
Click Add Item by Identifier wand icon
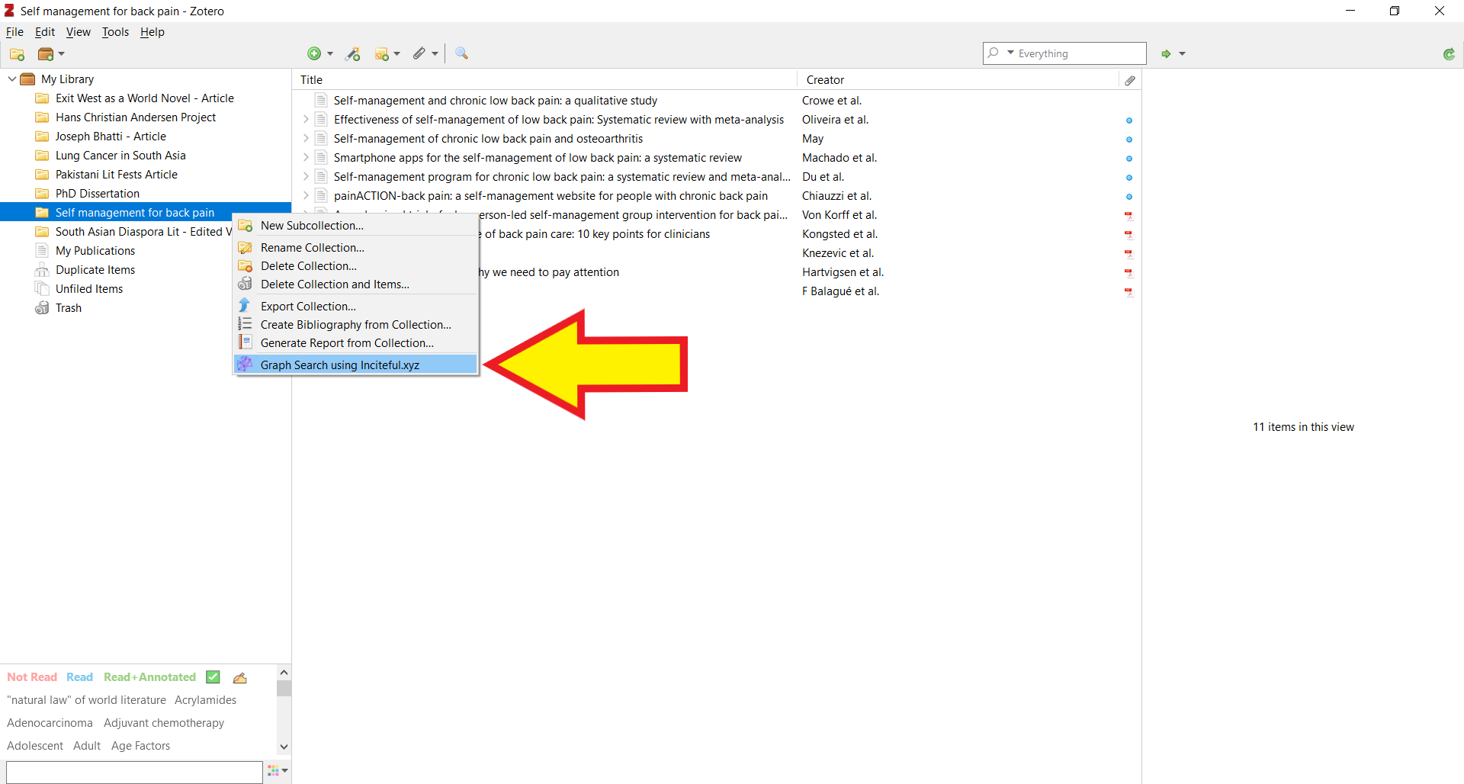[353, 53]
